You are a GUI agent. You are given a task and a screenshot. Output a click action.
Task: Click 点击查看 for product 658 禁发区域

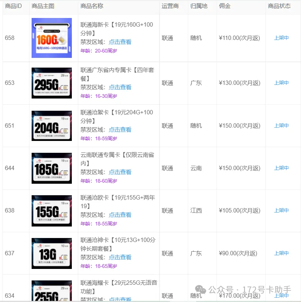coord(120,42)
